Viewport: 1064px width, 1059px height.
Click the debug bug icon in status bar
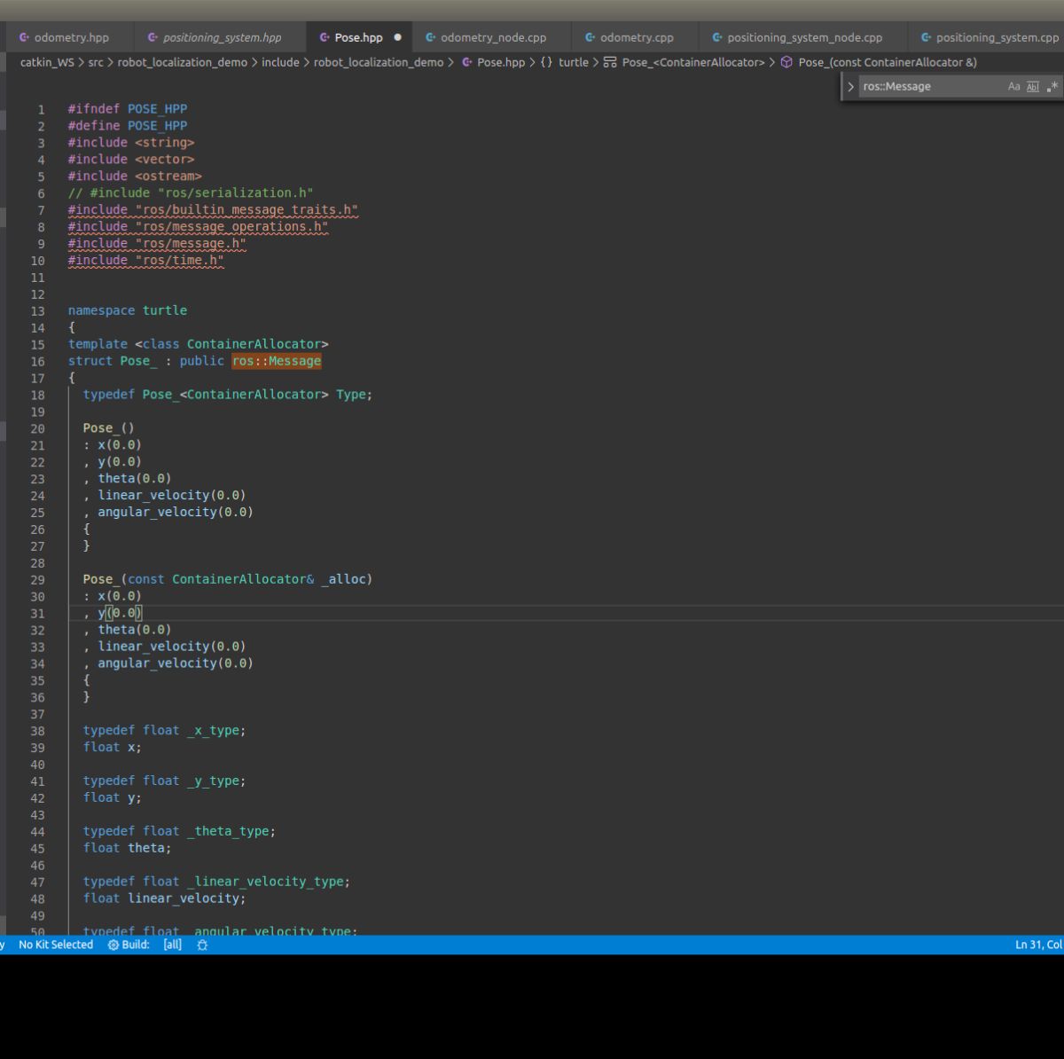tap(202, 945)
